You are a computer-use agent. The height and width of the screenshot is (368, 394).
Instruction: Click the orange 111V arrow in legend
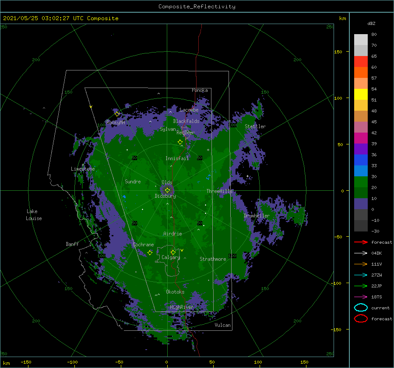pos(361,264)
